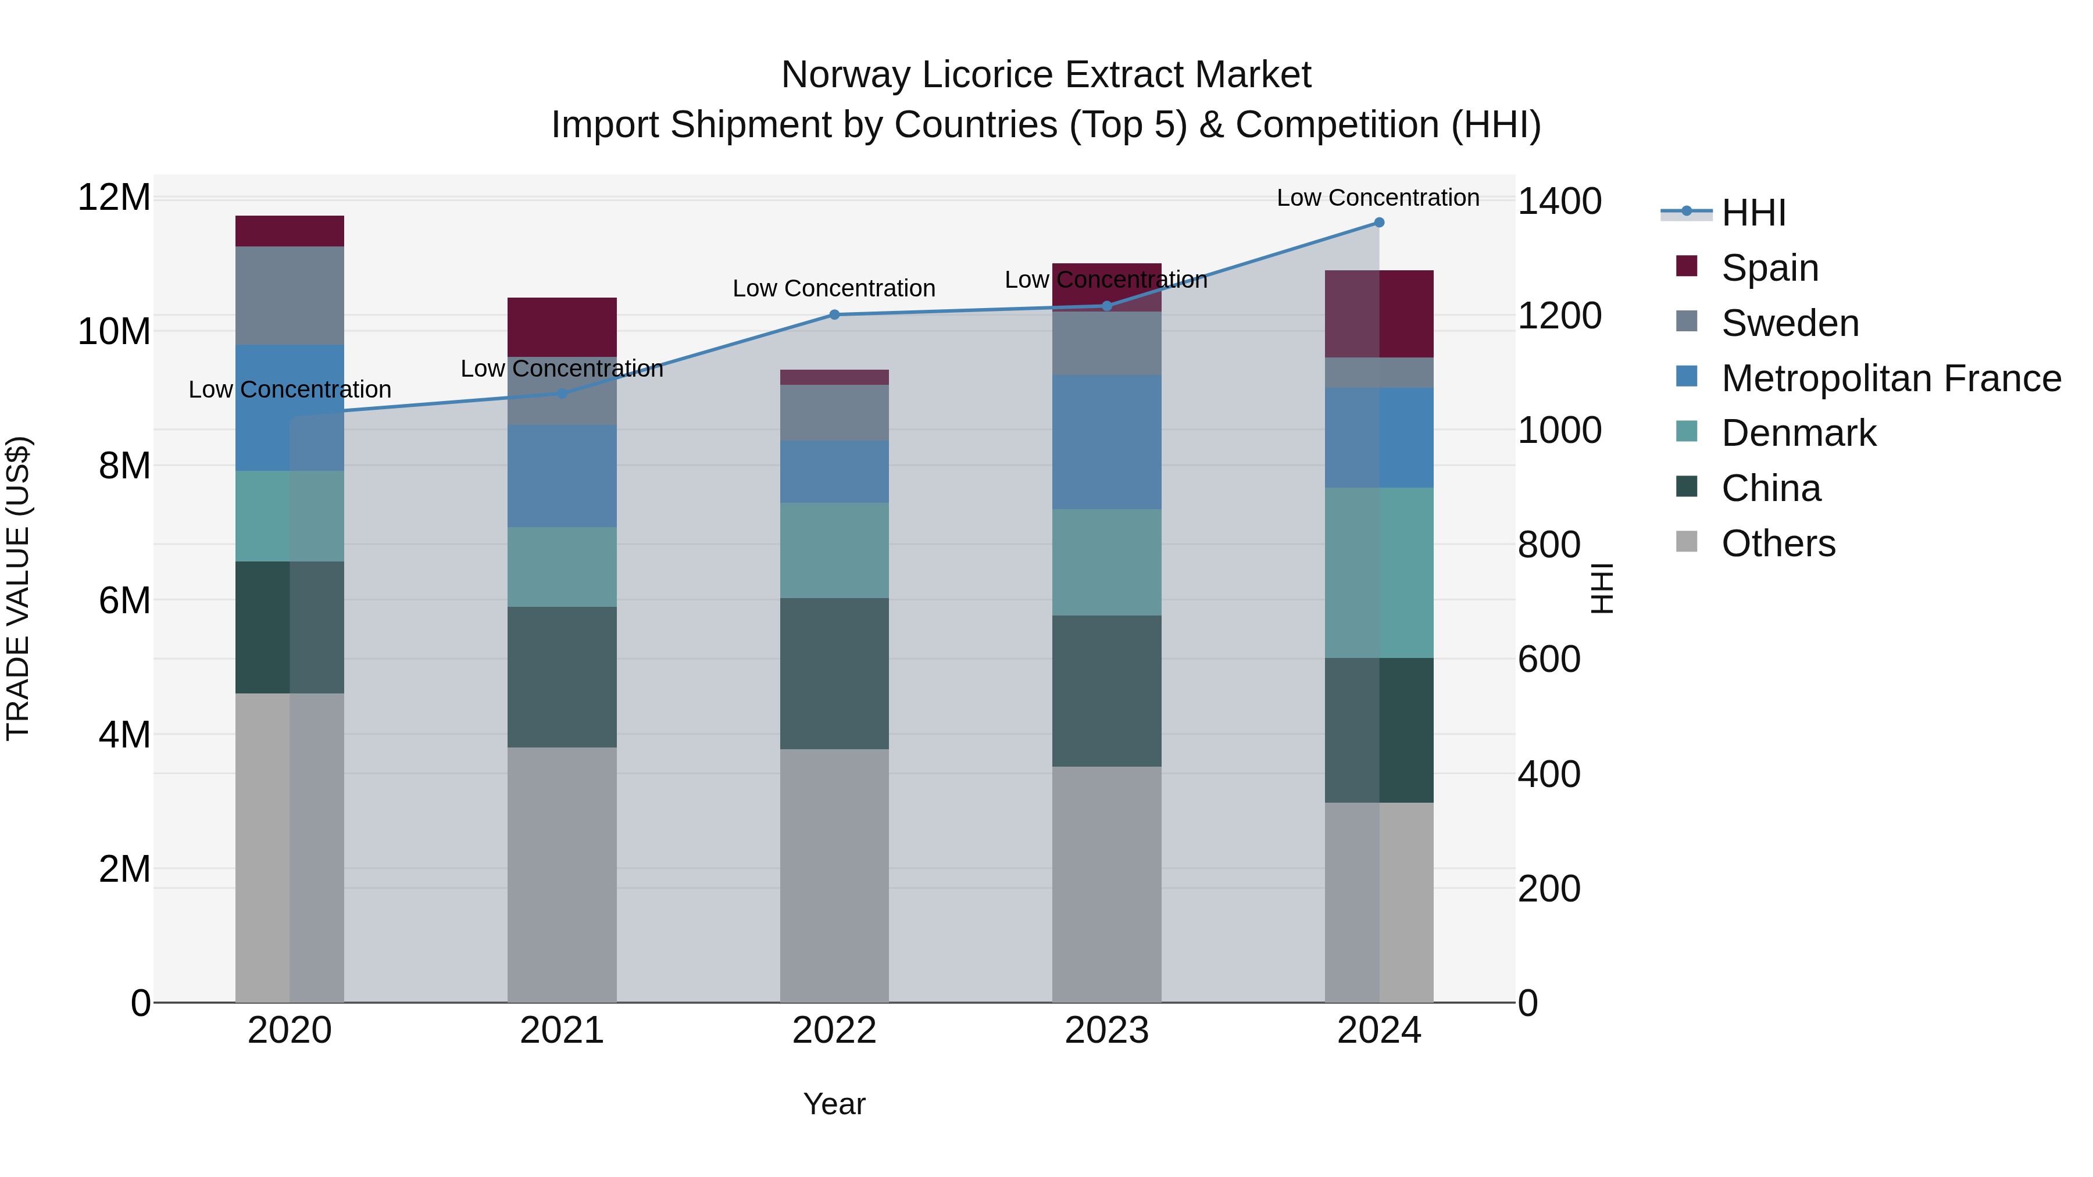Click the HHI data point for 2024
2093x1177 pixels.
(1379, 223)
